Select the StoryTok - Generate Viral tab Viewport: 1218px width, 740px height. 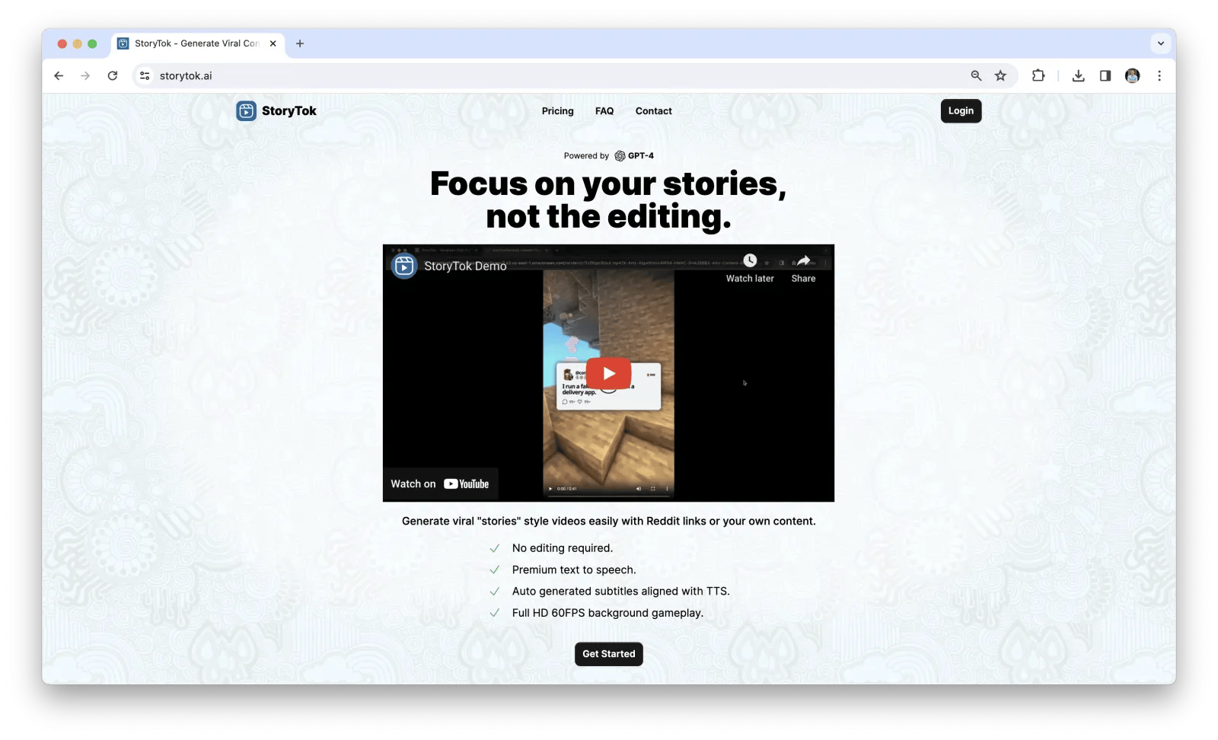coord(198,43)
